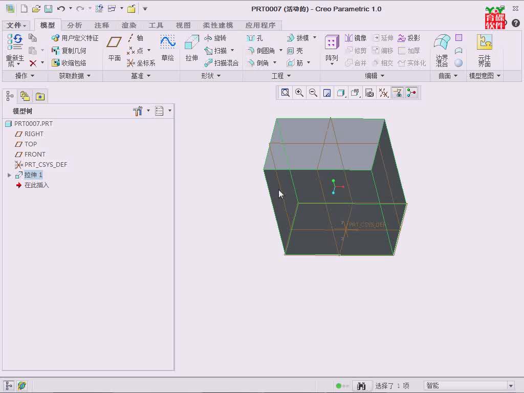Open the 模型意图 group dropdown
The image size is (524, 393).
point(485,76)
